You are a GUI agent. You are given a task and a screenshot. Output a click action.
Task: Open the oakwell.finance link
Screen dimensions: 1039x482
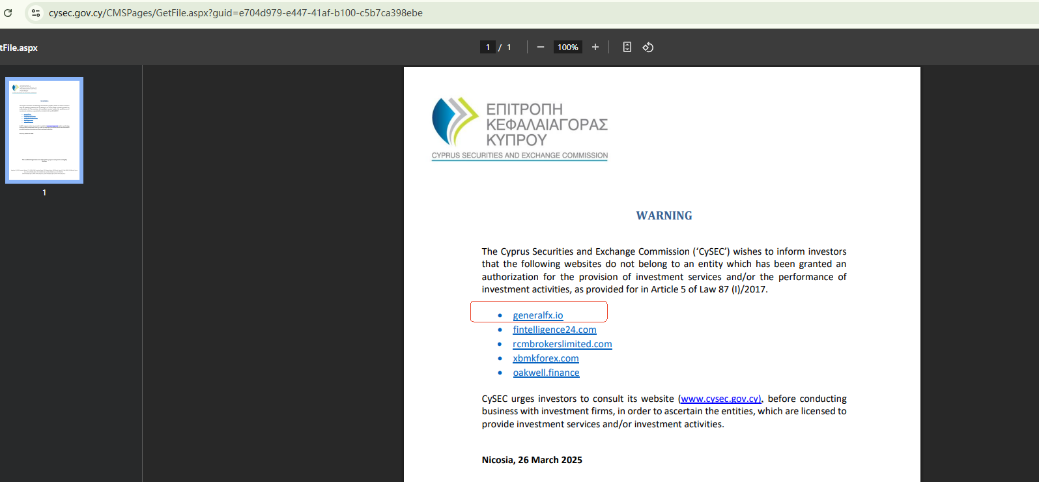[546, 373]
